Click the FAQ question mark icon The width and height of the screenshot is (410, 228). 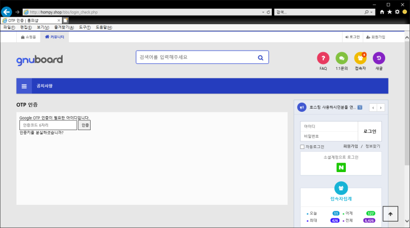[323, 58]
